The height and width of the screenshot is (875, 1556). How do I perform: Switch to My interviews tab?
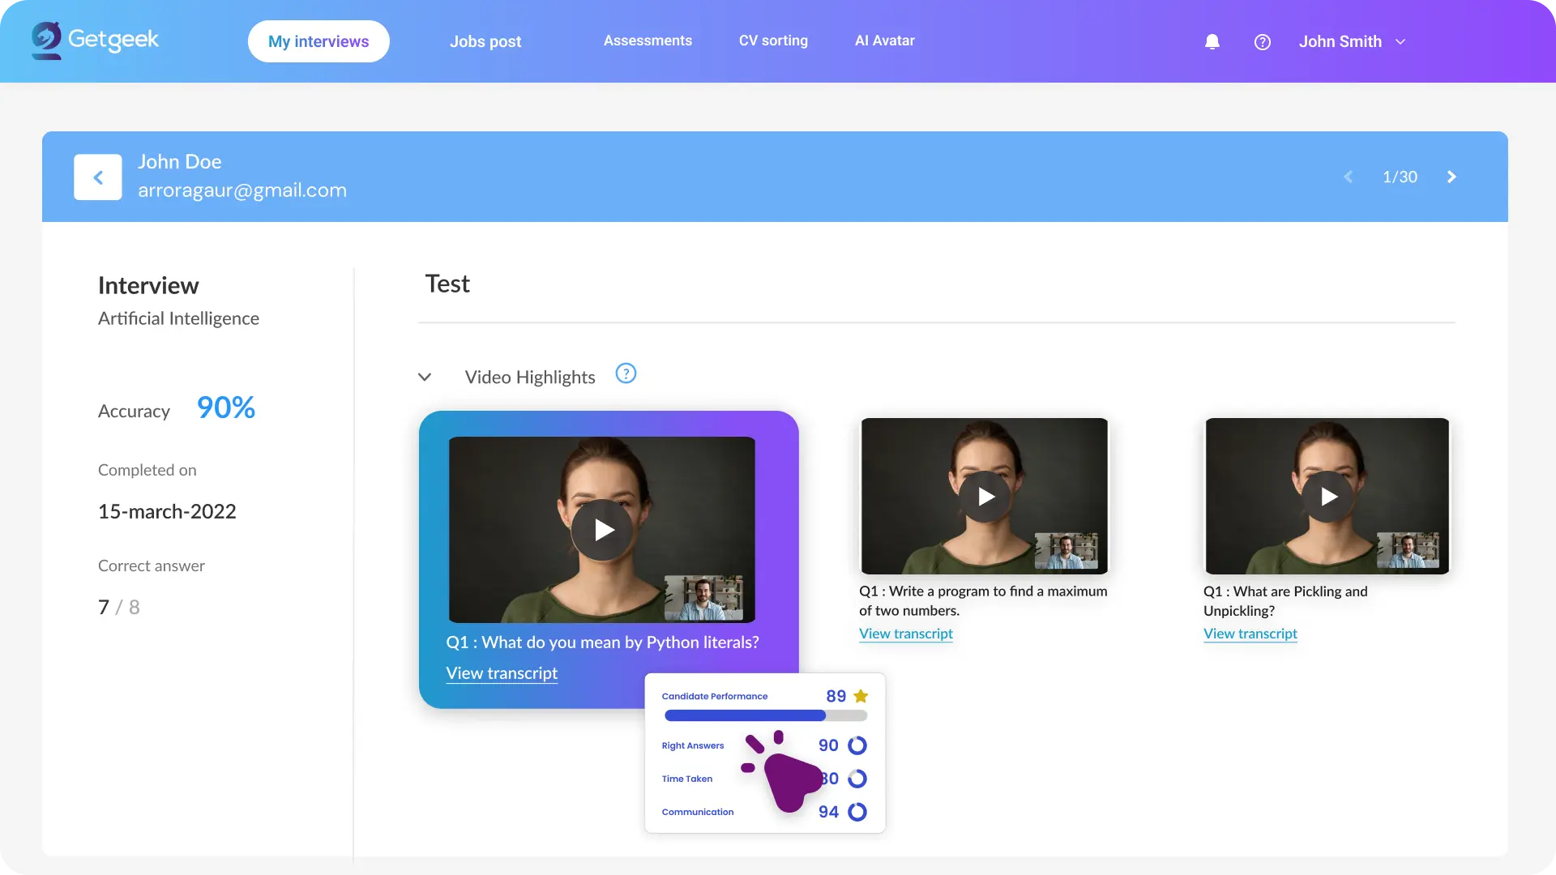click(x=318, y=41)
